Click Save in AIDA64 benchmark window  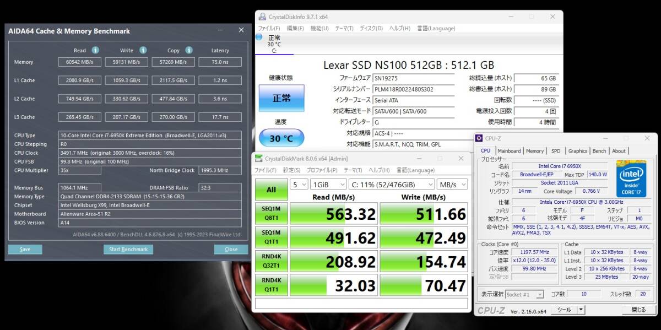click(25, 249)
